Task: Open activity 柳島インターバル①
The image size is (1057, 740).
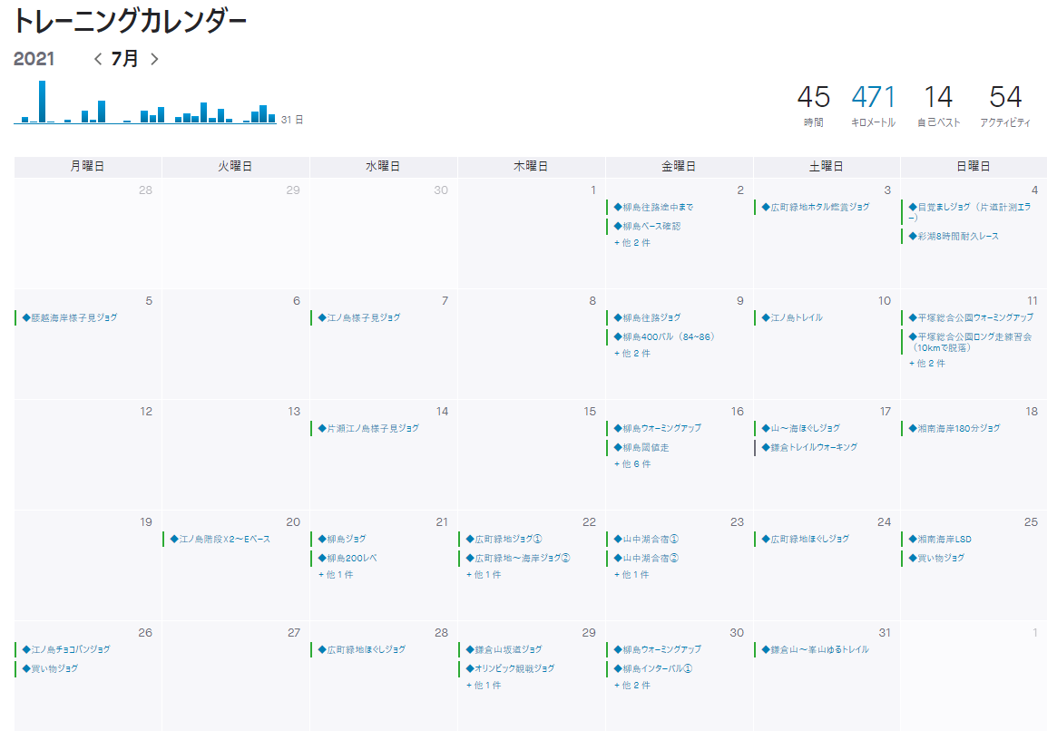Action: (x=653, y=668)
